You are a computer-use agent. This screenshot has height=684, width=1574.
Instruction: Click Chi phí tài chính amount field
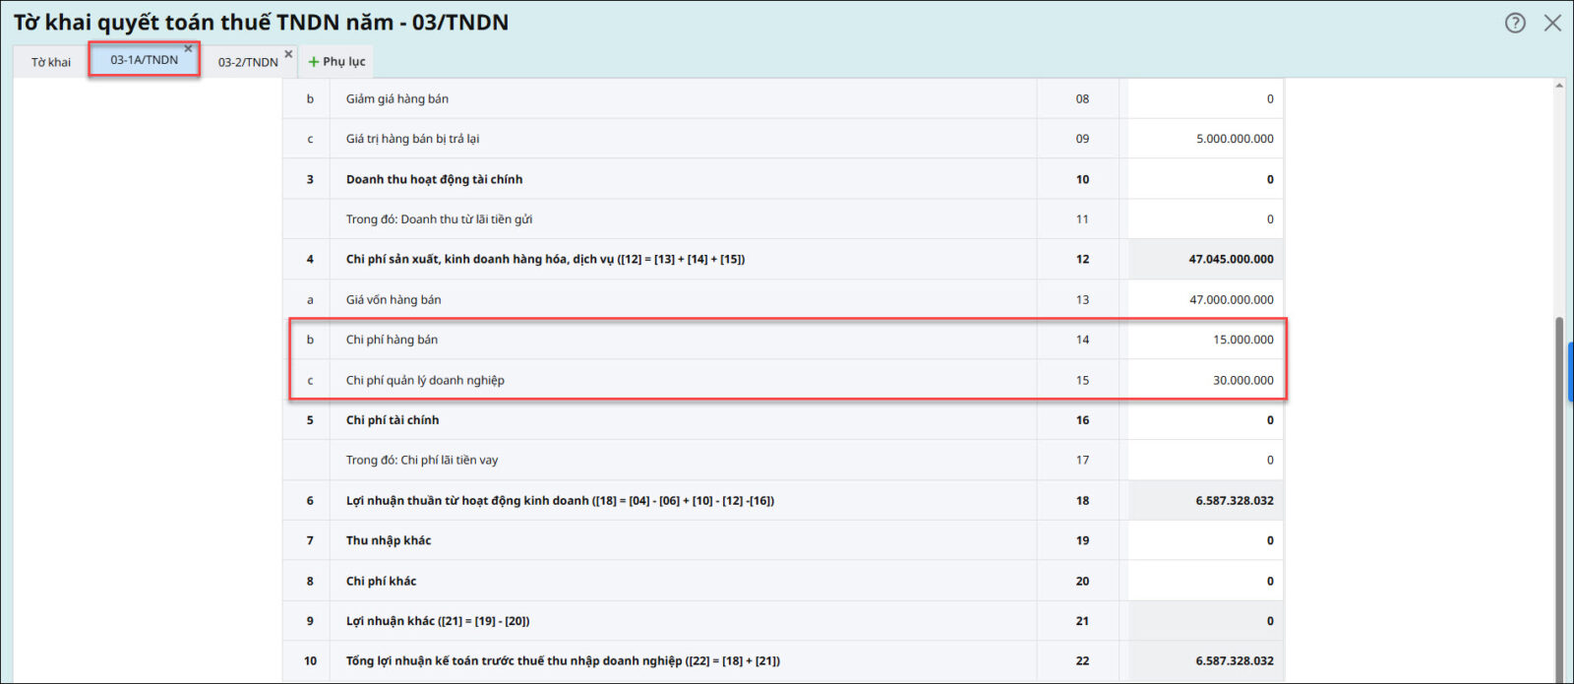click(1205, 420)
